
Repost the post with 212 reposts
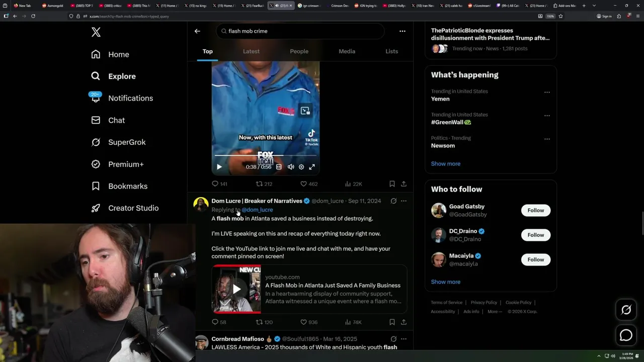point(264,184)
